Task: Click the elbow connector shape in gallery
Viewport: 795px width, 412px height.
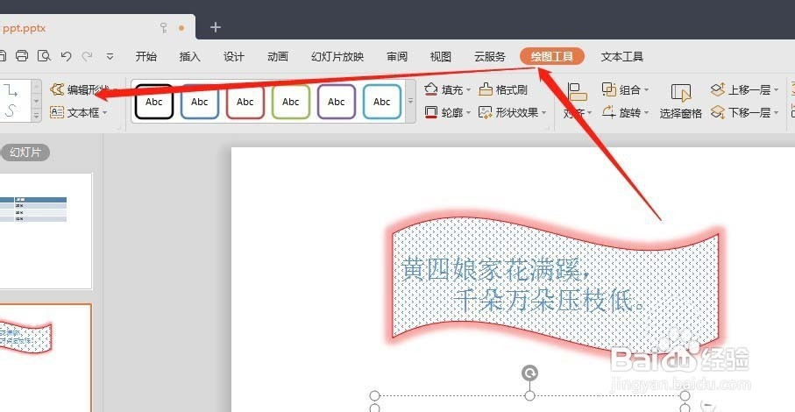Action: [11, 90]
